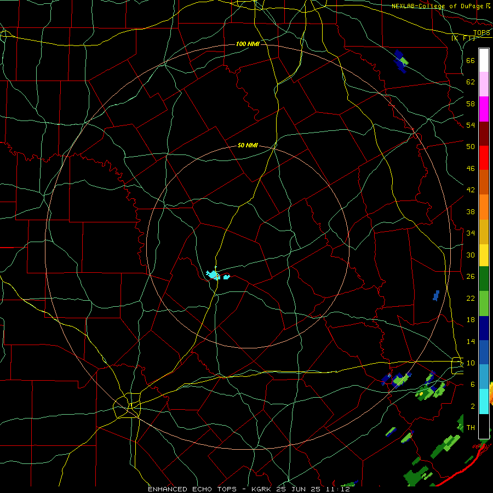
Task: Click the light green legend swatch near 22
Action: [x=484, y=303]
